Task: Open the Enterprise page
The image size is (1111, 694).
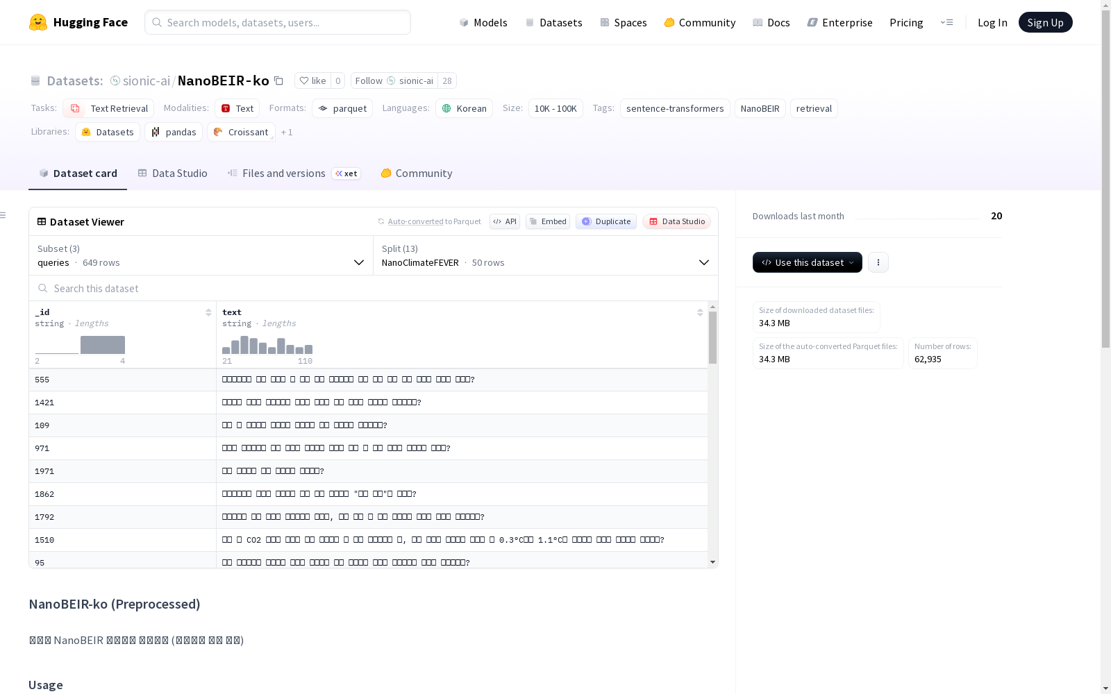Action: pyautogui.click(x=839, y=22)
